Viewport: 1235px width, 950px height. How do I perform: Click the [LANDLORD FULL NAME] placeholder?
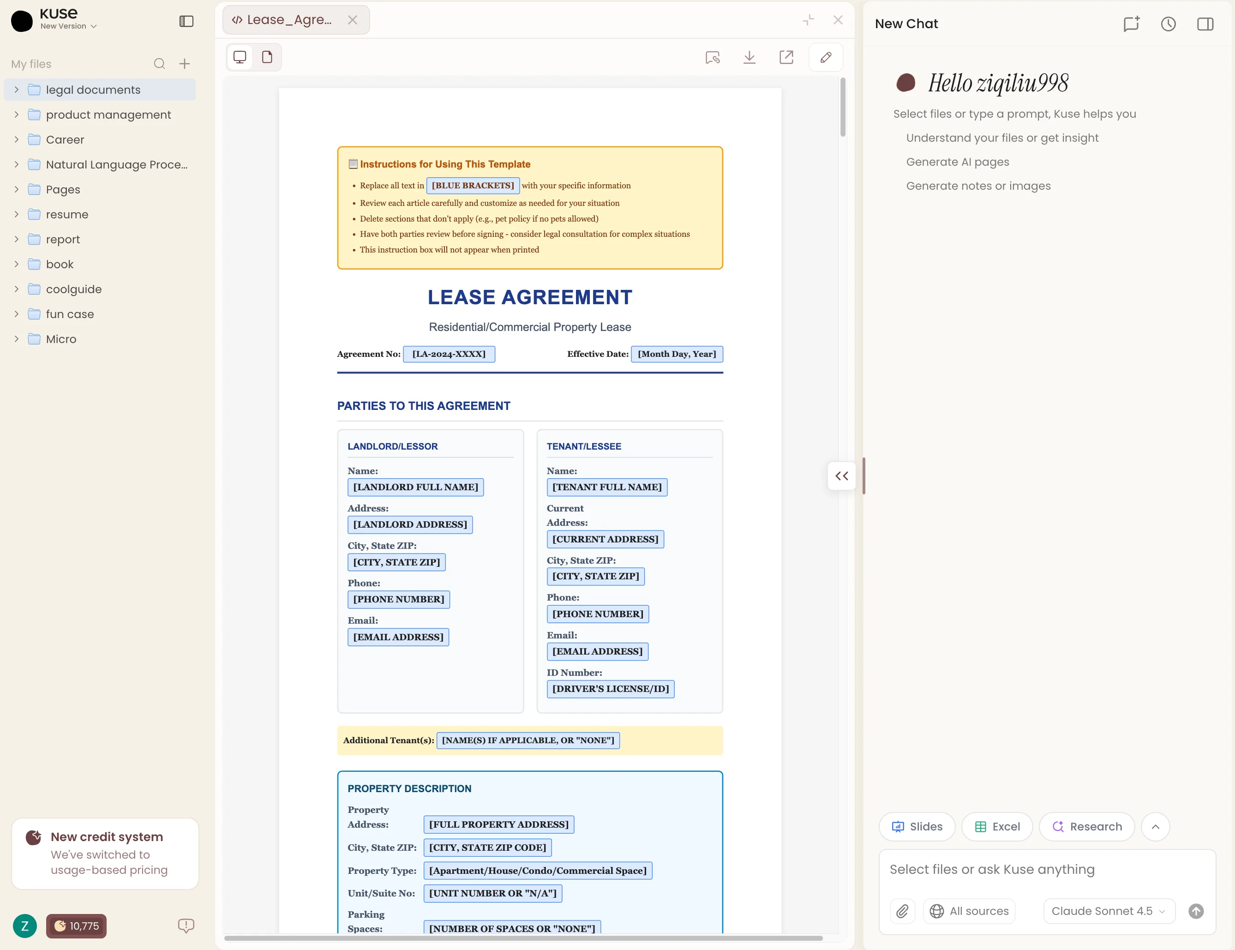coord(415,487)
